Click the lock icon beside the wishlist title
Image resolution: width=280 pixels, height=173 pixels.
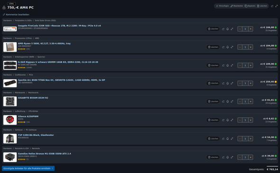pos(4,8)
